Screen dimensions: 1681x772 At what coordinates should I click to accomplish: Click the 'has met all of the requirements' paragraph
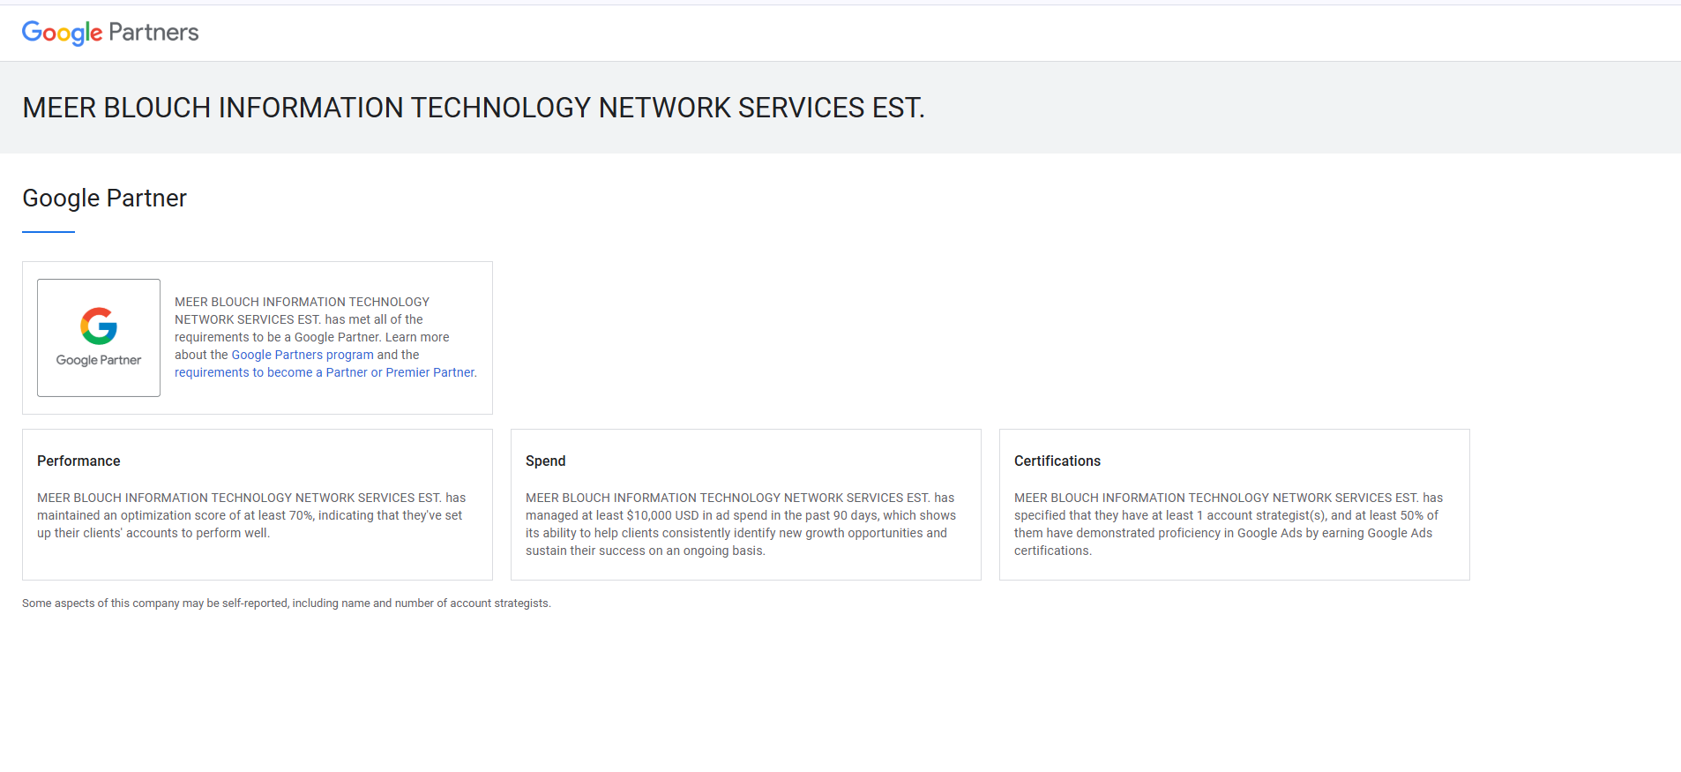click(x=325, y=337)
